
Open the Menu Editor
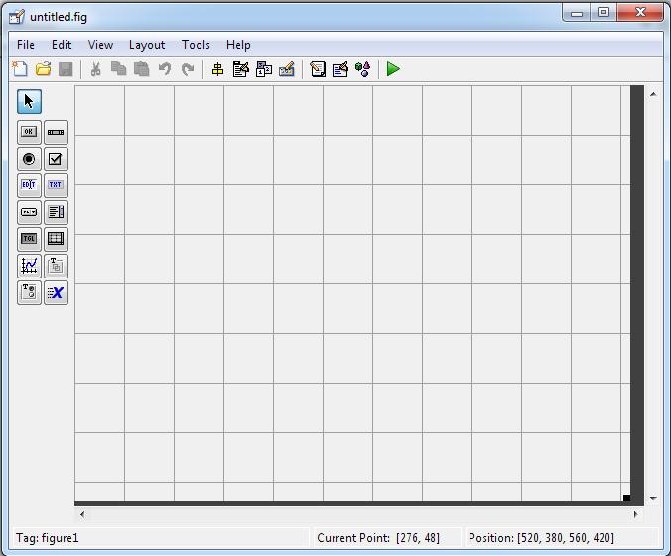tap(241, 69)
